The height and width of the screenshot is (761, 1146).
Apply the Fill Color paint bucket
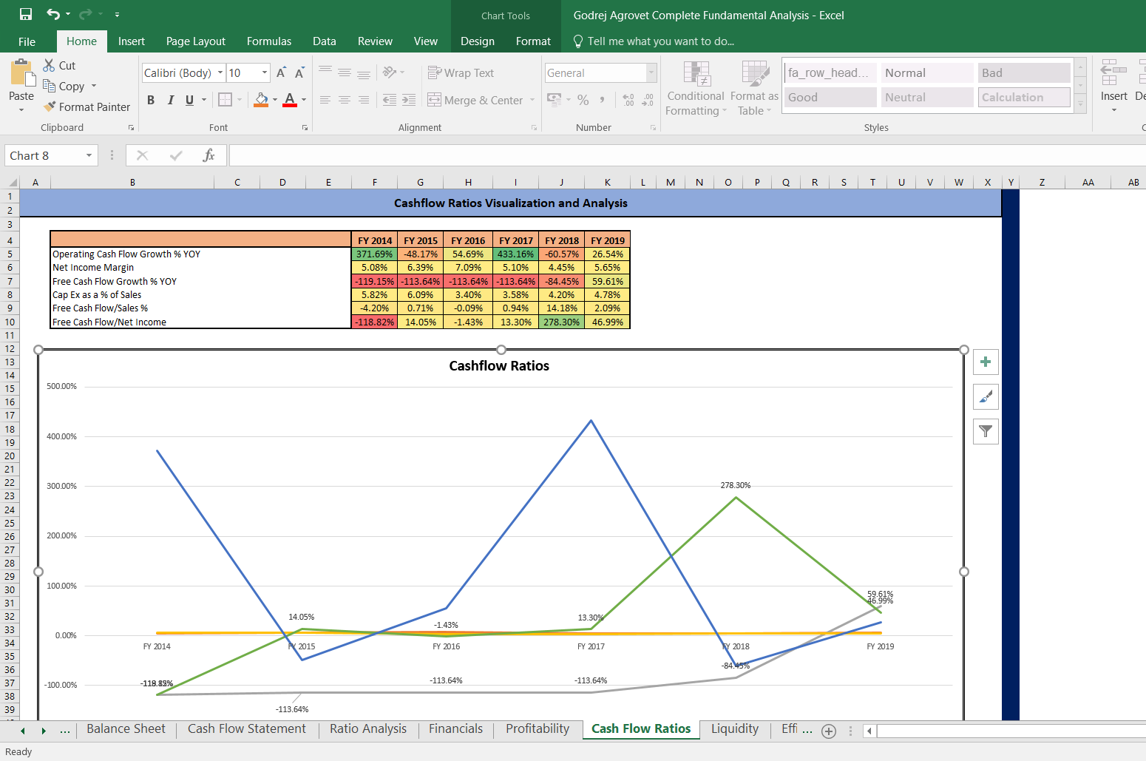tap(261, 100)
